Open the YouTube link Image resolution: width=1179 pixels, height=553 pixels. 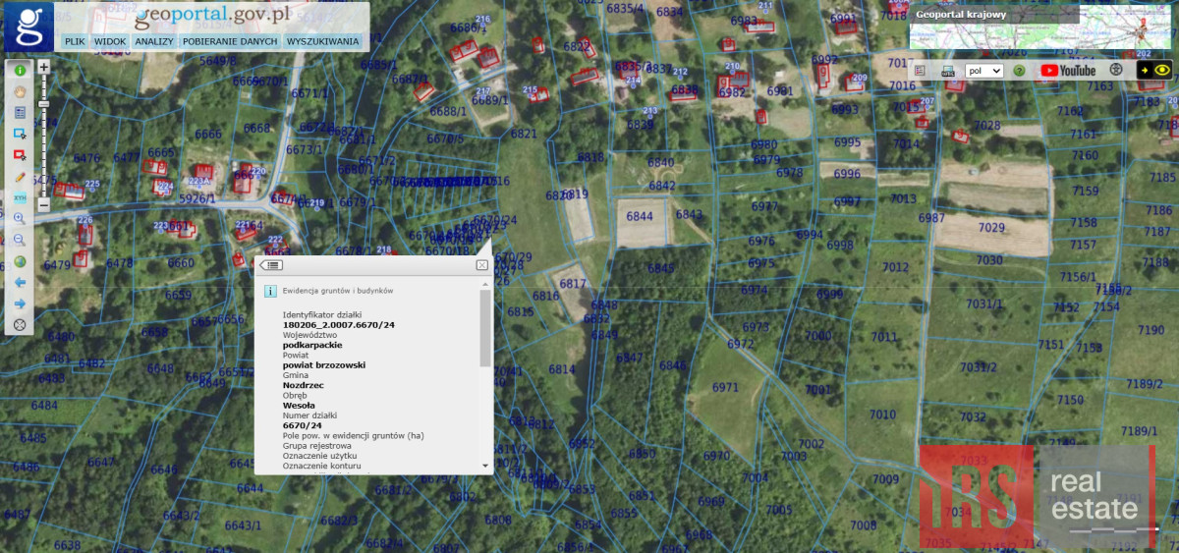coord(1069,71)
